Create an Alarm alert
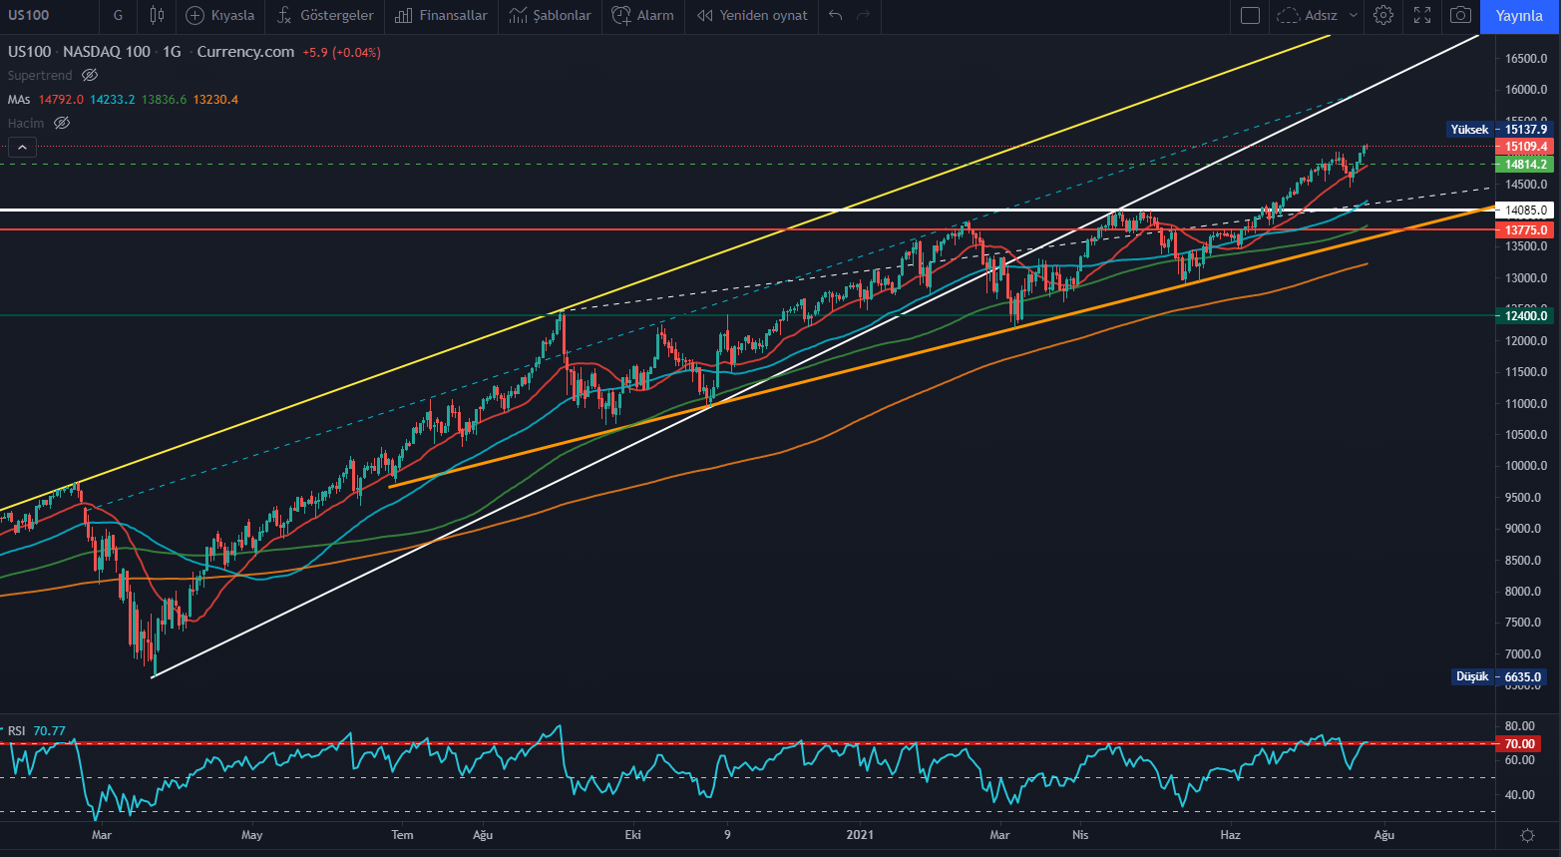 643,16
